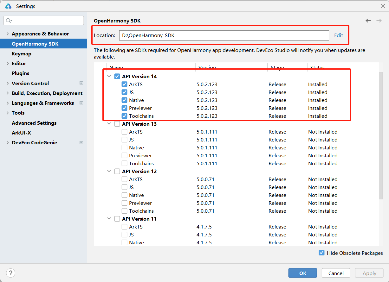Click the DevEco Studio logo icon
The image size is (389, 282).
[x=8, y=6]
